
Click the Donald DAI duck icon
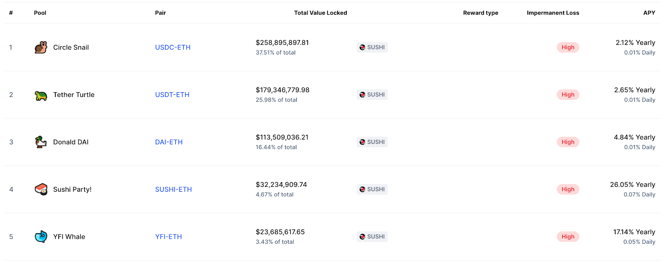pos(41,142)
